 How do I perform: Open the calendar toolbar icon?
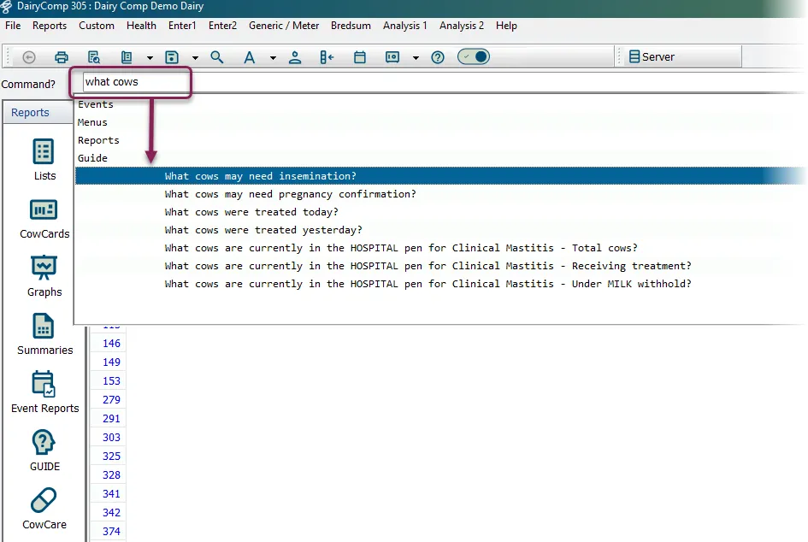tap(360, 57)
